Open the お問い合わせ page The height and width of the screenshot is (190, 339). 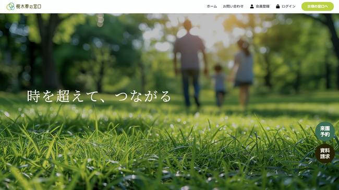[233, 6]
